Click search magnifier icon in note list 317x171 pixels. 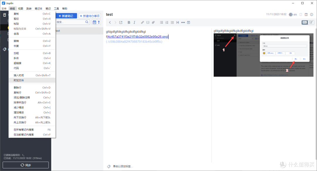click(87, 22)
